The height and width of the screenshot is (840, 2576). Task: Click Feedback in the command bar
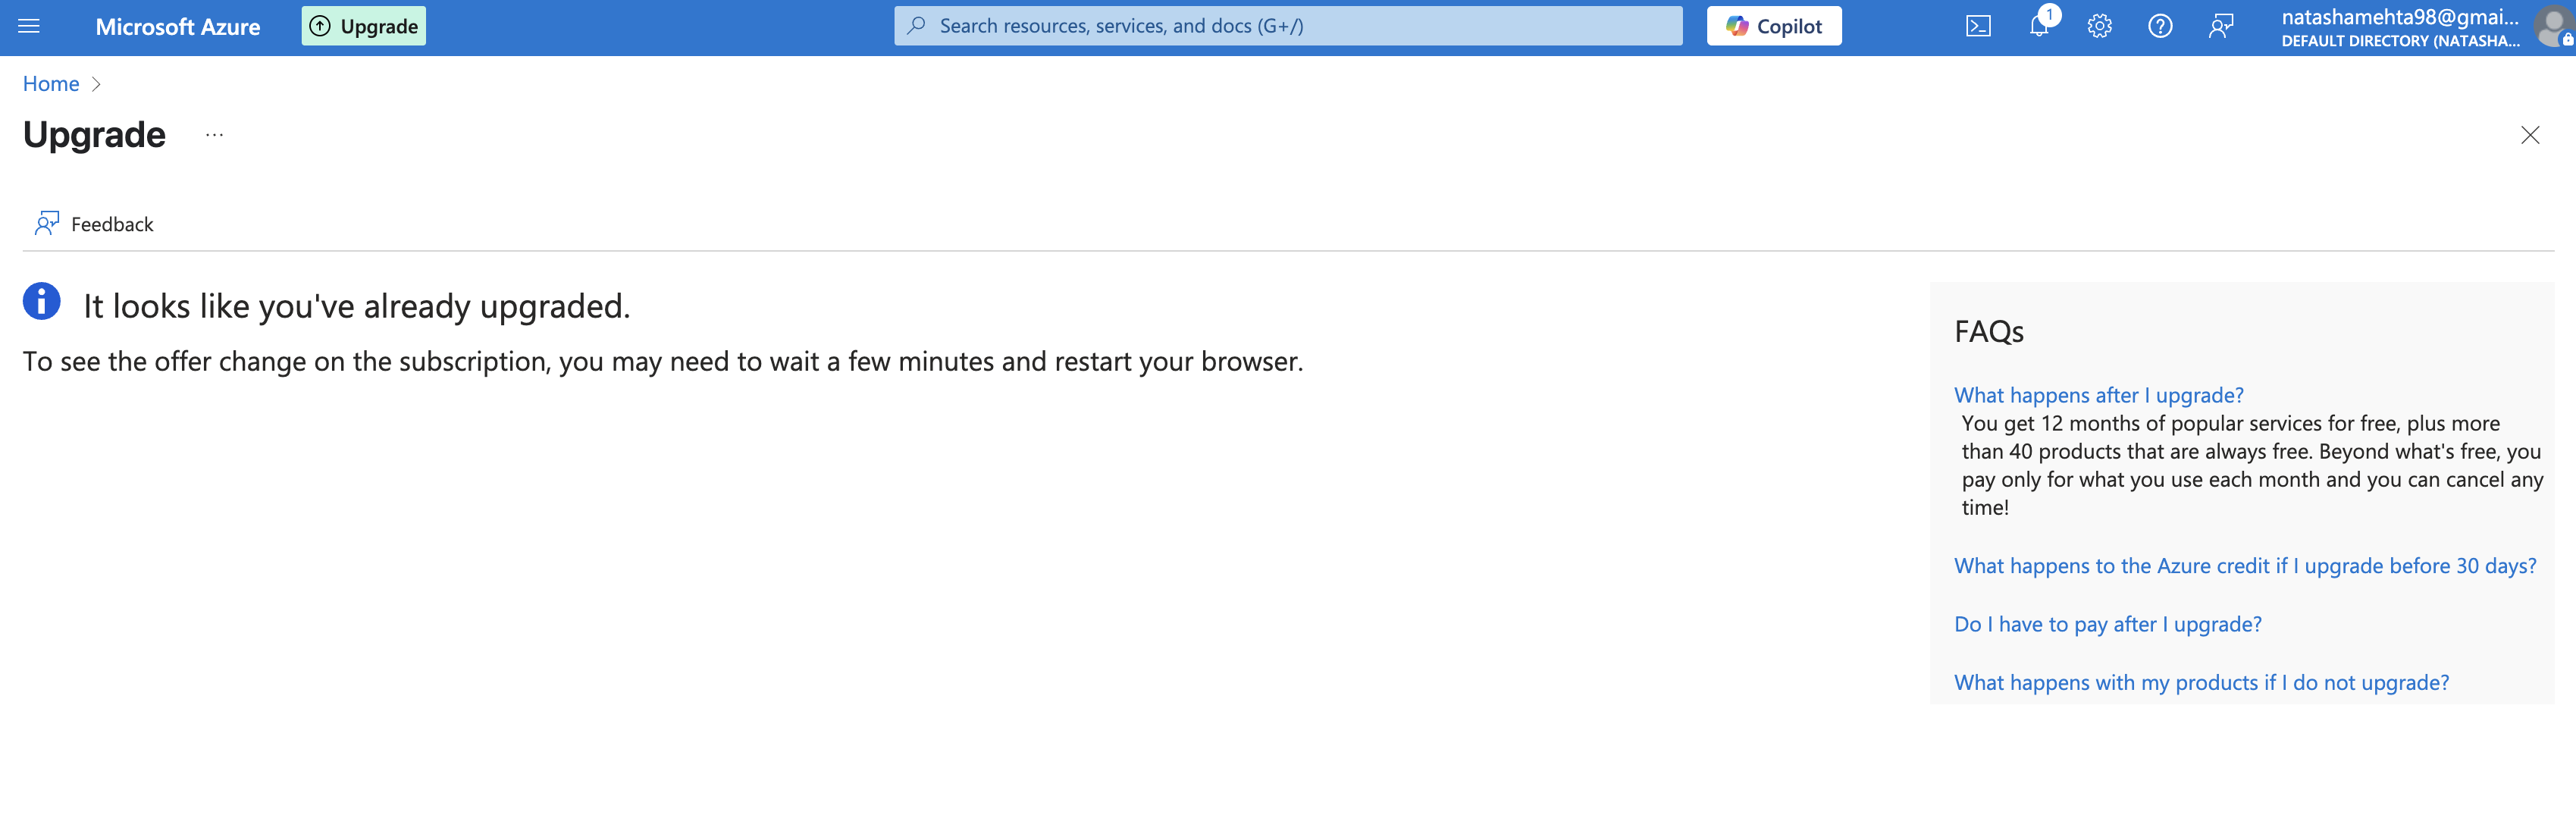coord(95,224)
